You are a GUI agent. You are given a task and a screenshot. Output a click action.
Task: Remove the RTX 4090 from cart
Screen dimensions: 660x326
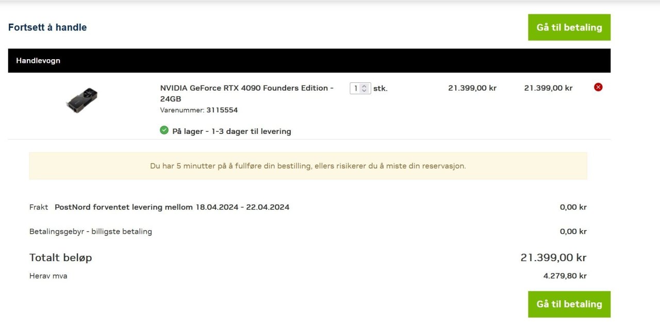pyautogui.click(x=598, y=88)
